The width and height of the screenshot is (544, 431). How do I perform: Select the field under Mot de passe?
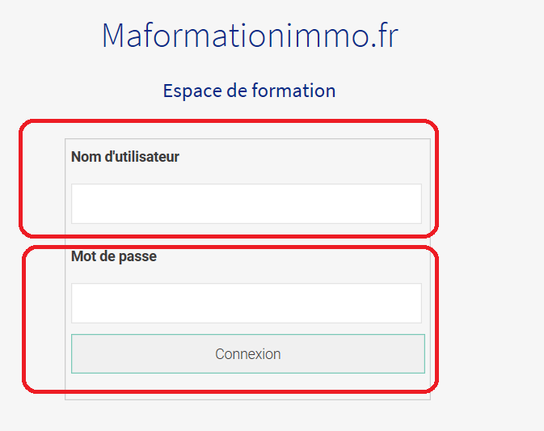(246, 302)
